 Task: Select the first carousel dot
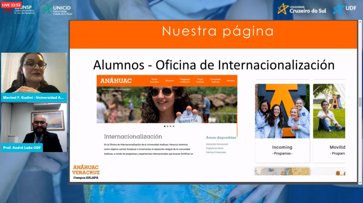click(x=165, y=126)
